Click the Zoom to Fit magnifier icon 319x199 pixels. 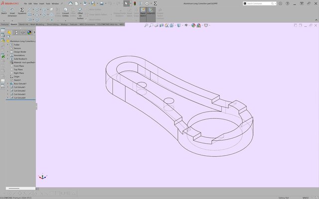(x=146, y=26)
